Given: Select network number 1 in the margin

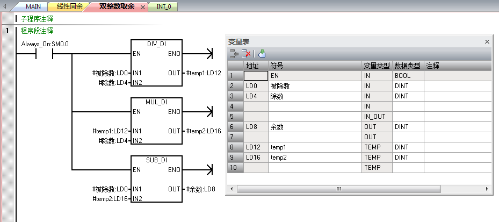Looking at the screenshot, I should point(6,31).
